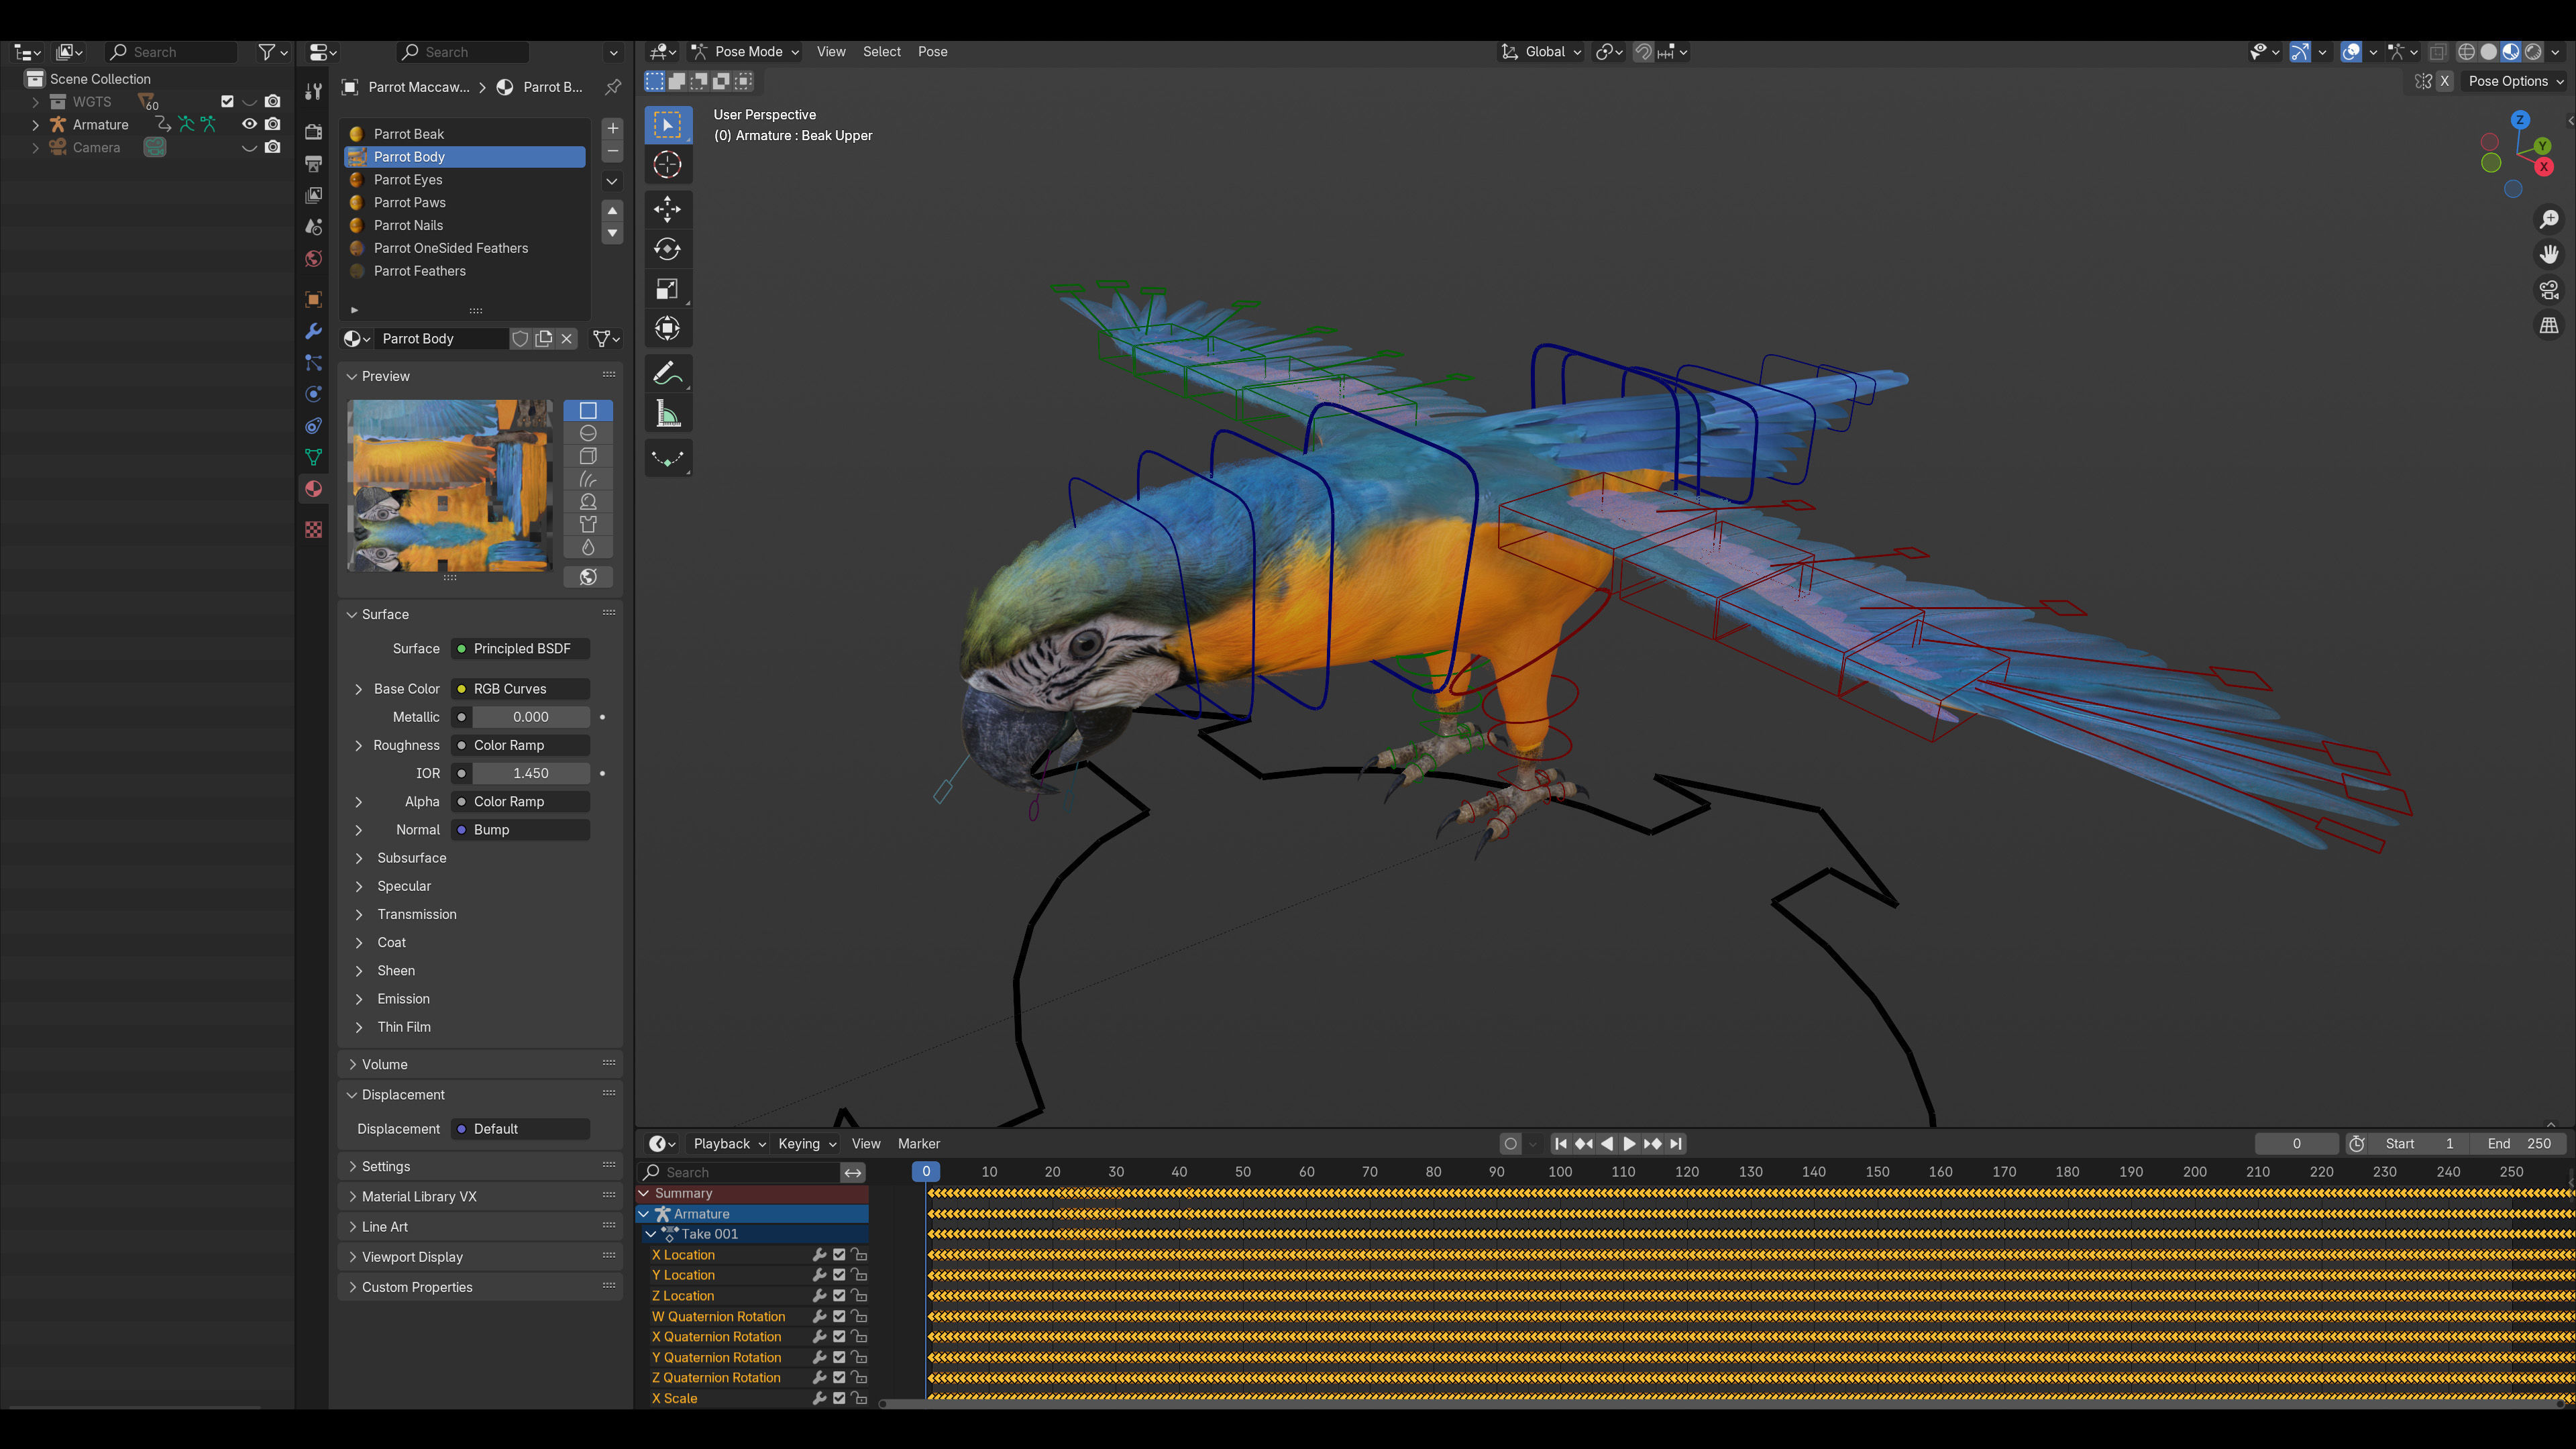Open the Tool properties tab
Image resolution: width=2576 pixels, height=1449 pixels.
click(x=314, y=92)
